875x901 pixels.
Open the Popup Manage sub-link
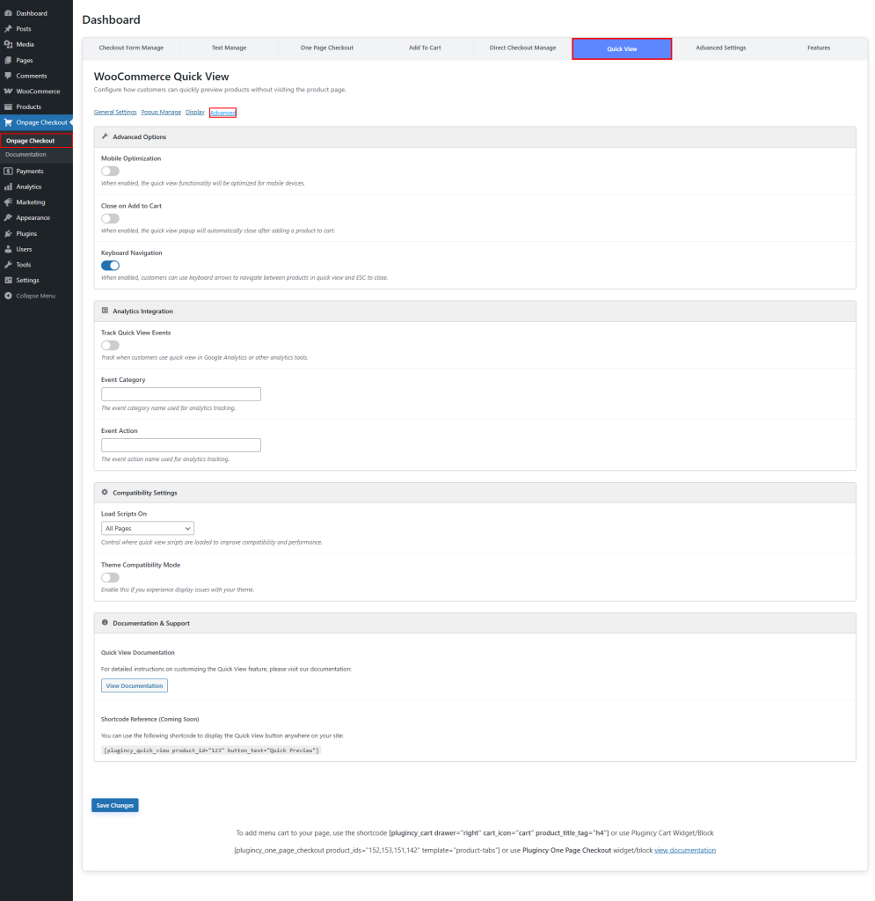161,112
